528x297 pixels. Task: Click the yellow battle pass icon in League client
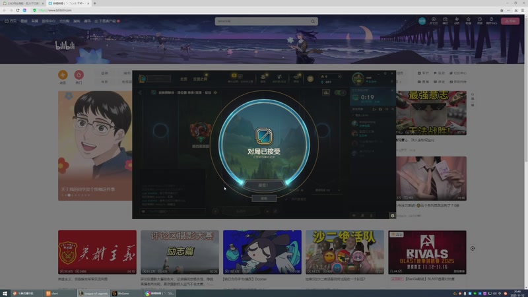point(234,76)
